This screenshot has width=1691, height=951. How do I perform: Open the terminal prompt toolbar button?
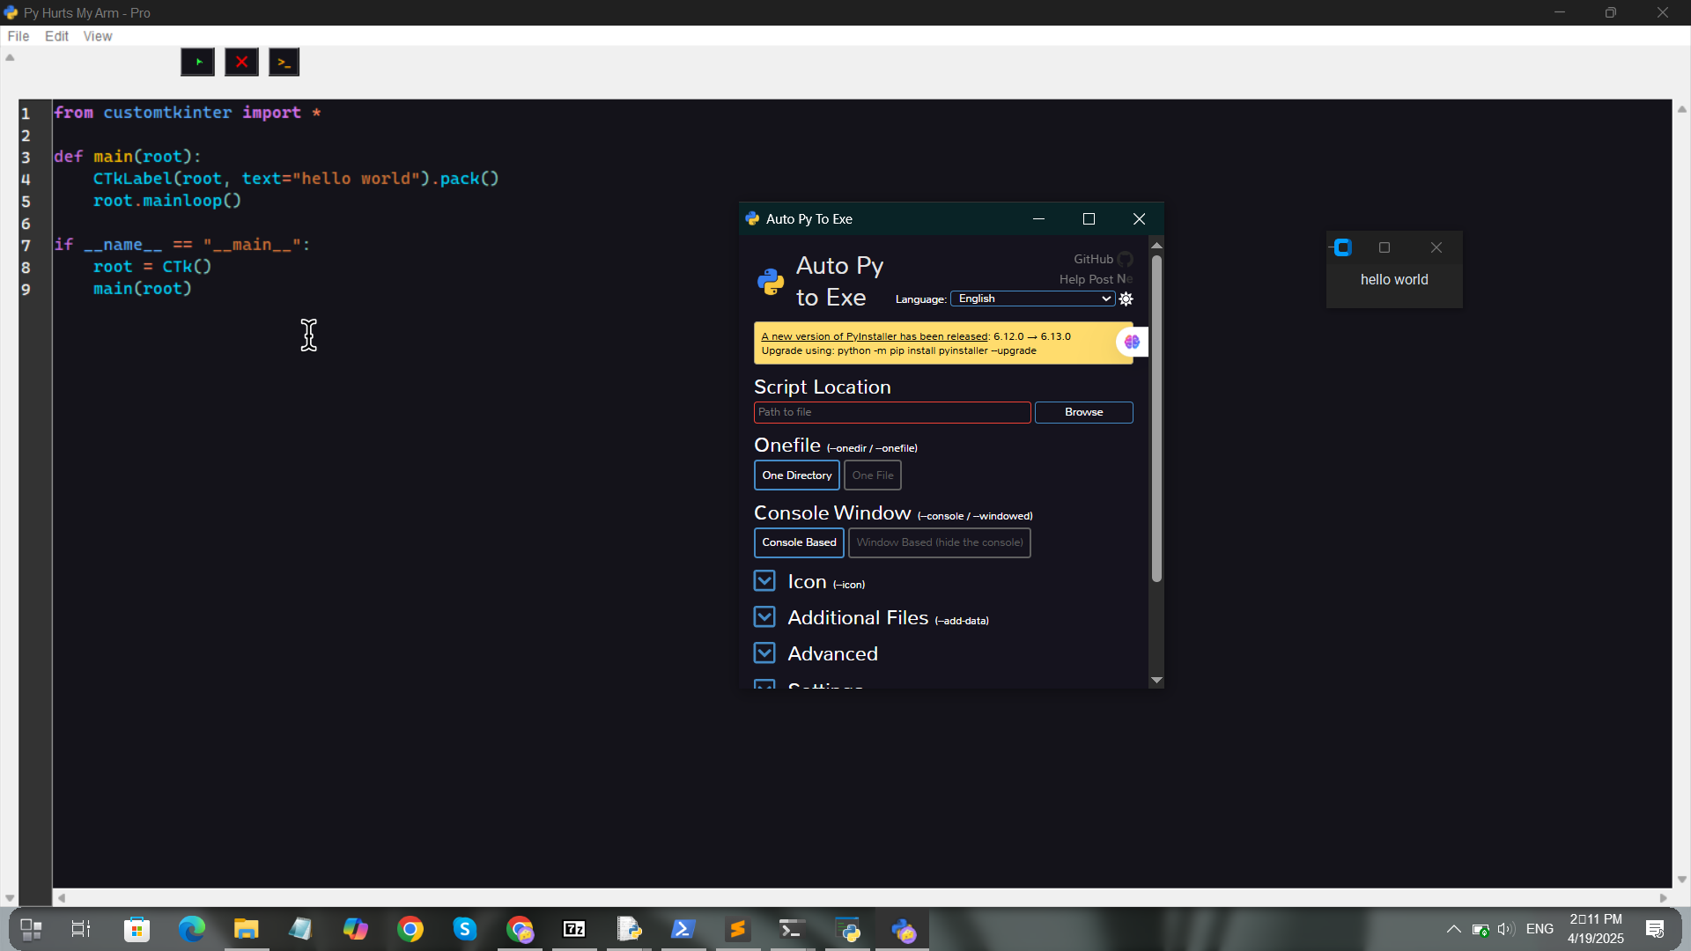click(x=284, y=63)
